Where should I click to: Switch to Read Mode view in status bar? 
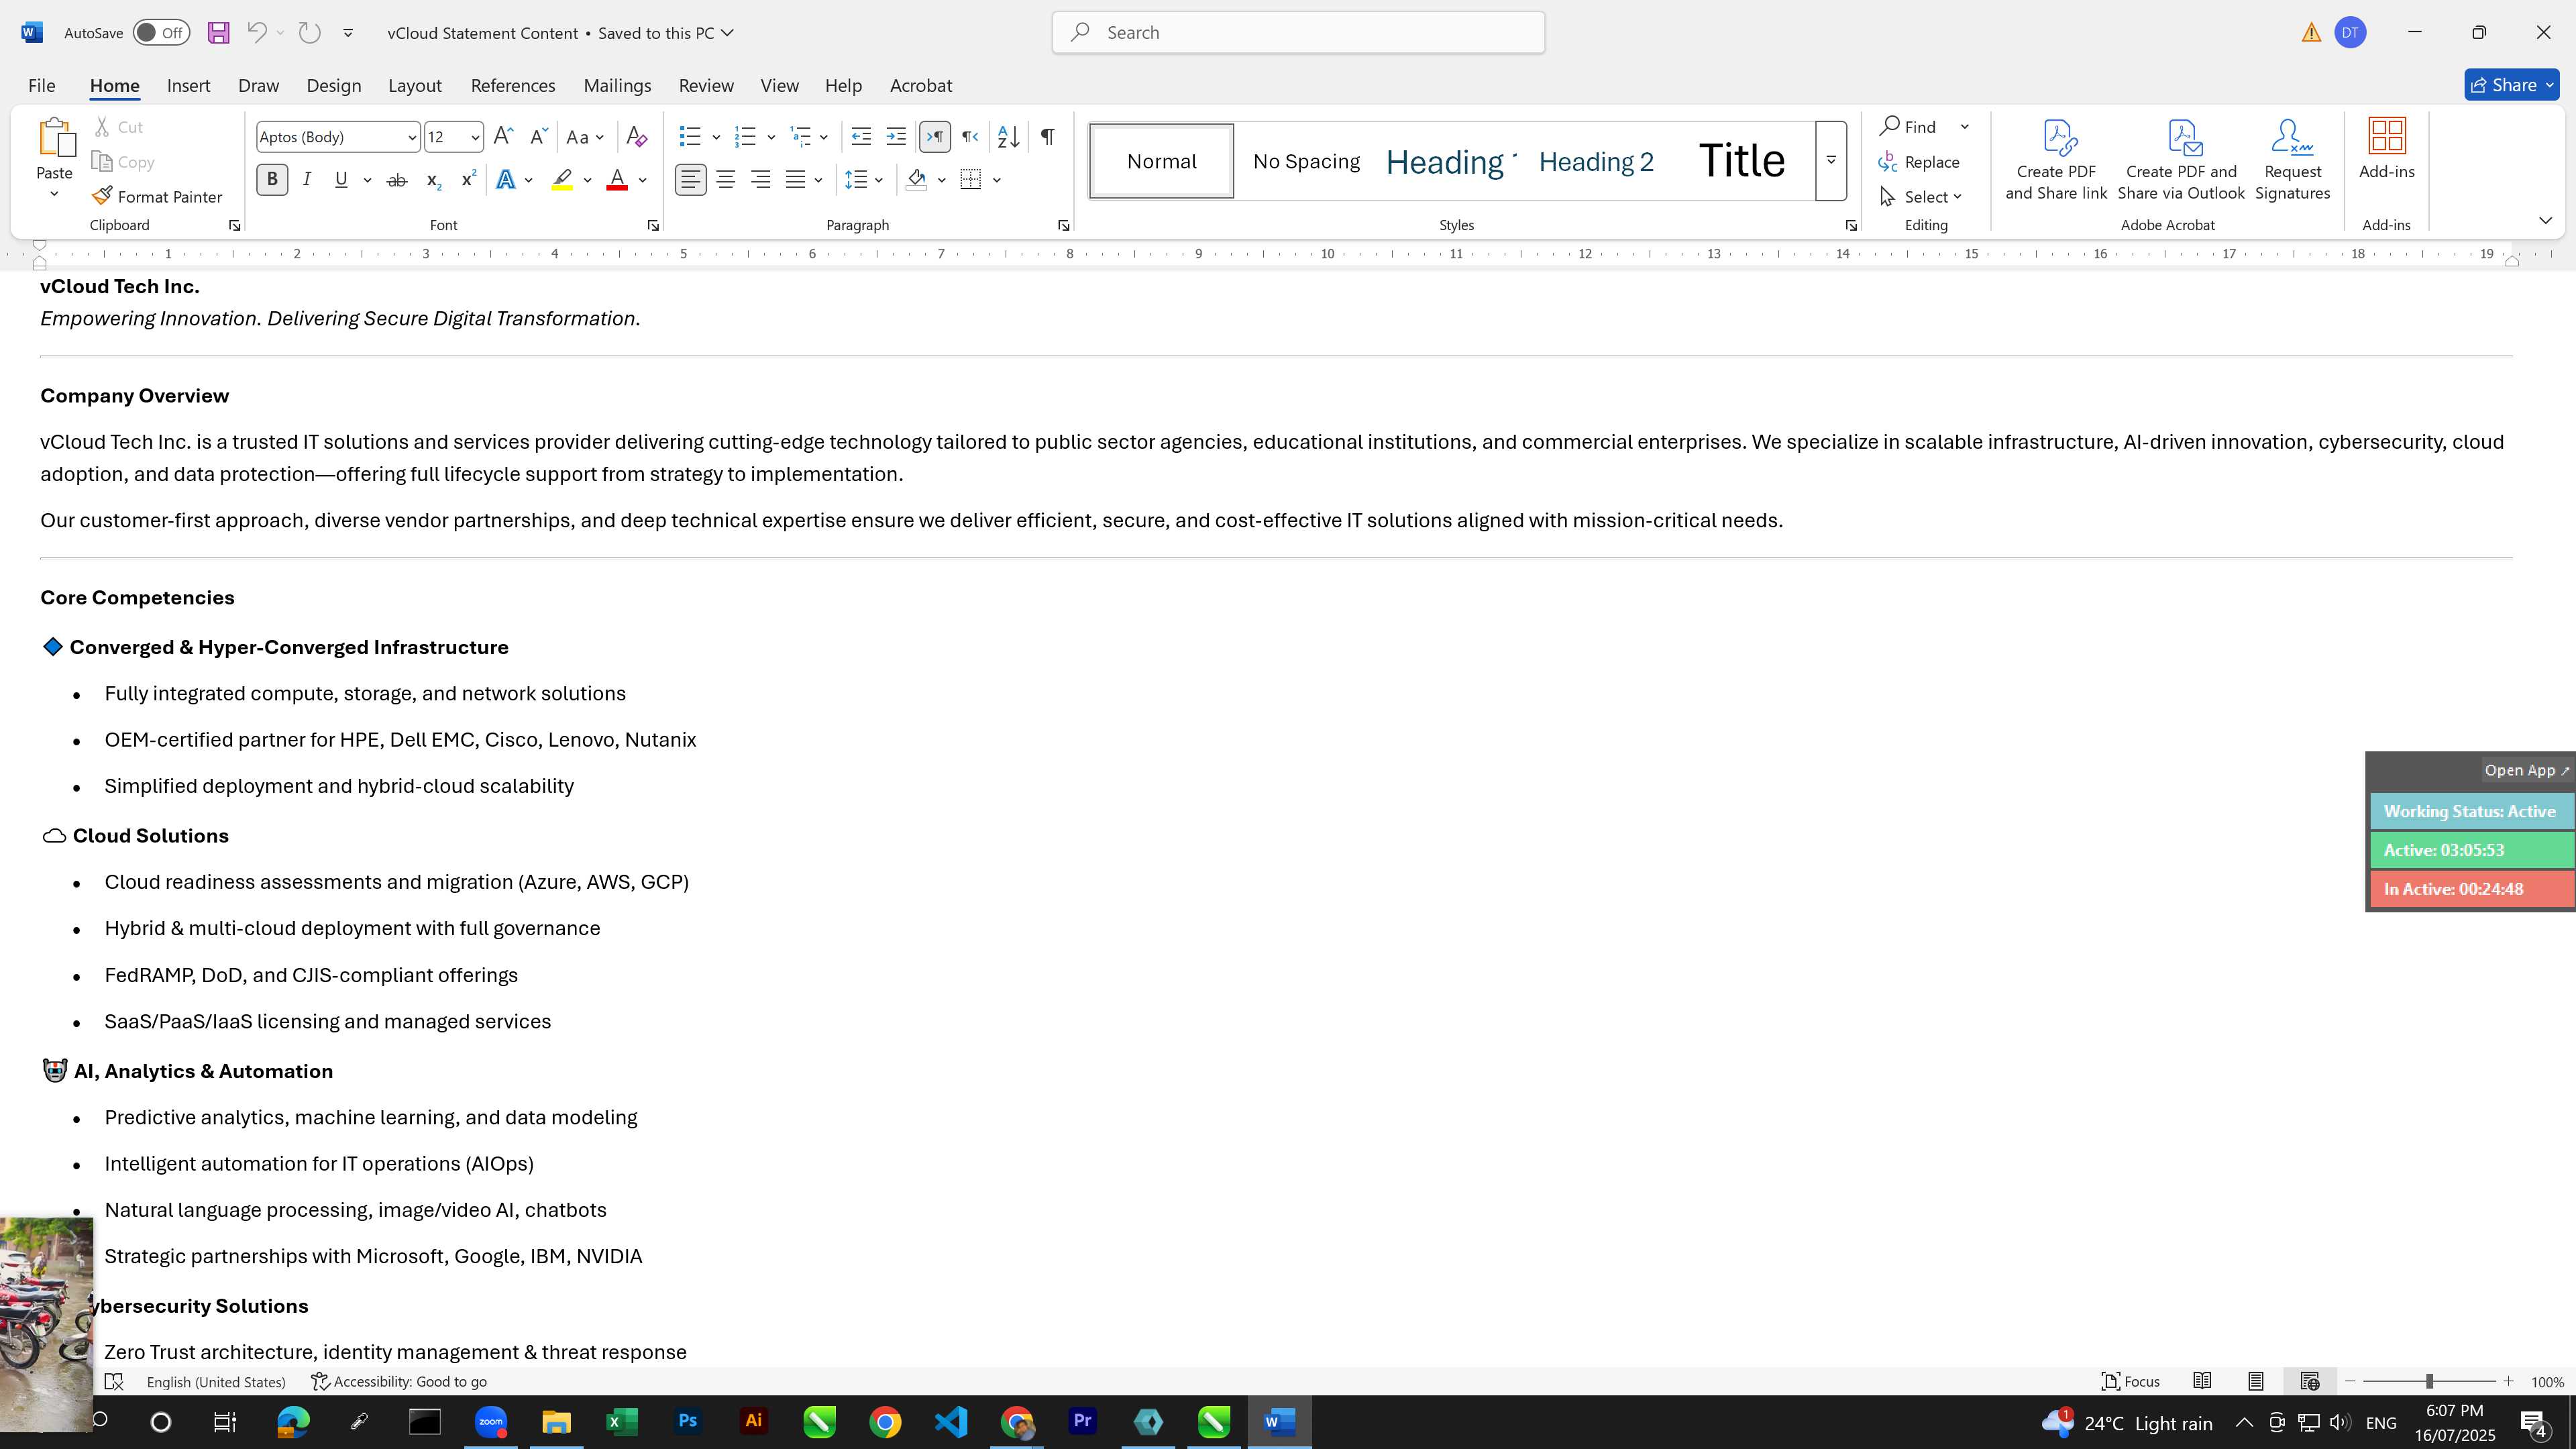(2202, 1381)
